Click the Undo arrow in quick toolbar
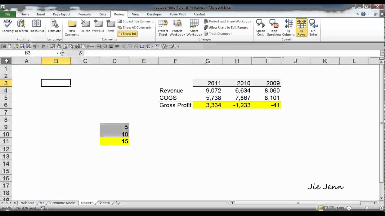 pos(35,46)
